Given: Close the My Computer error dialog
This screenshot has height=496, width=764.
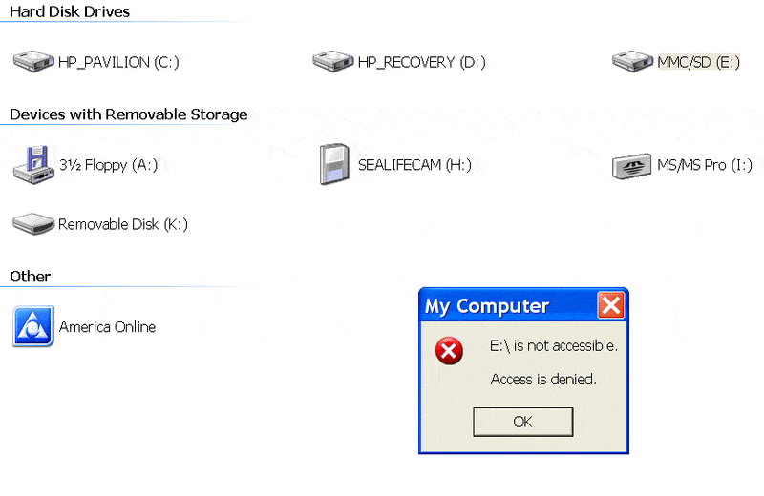Looking at the screenshot, I should (610, 305).
